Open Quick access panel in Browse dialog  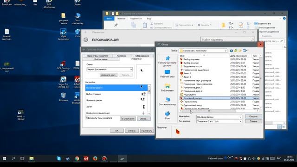coord(167,61)
